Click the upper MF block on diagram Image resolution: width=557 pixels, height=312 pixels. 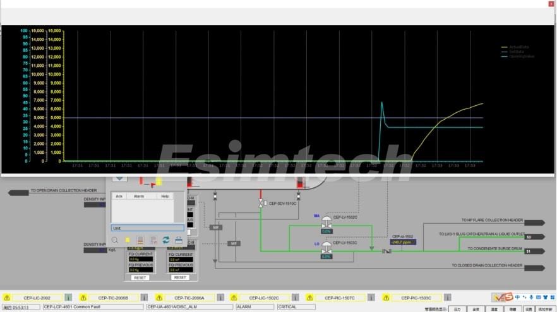pyautogui.click(x=215, y=228)
